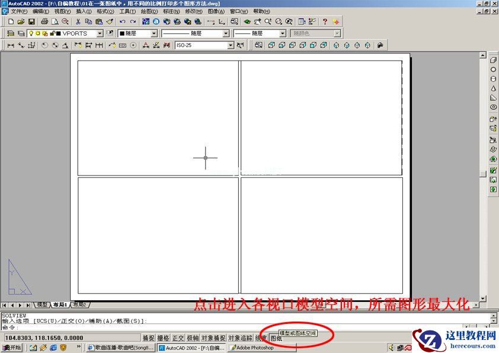Click the Print (plot) printer icon
Viewport: 499px width, 353px height.
click(44, 22)
